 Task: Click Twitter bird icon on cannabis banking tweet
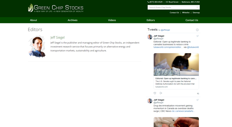click(x=197, y=36)
